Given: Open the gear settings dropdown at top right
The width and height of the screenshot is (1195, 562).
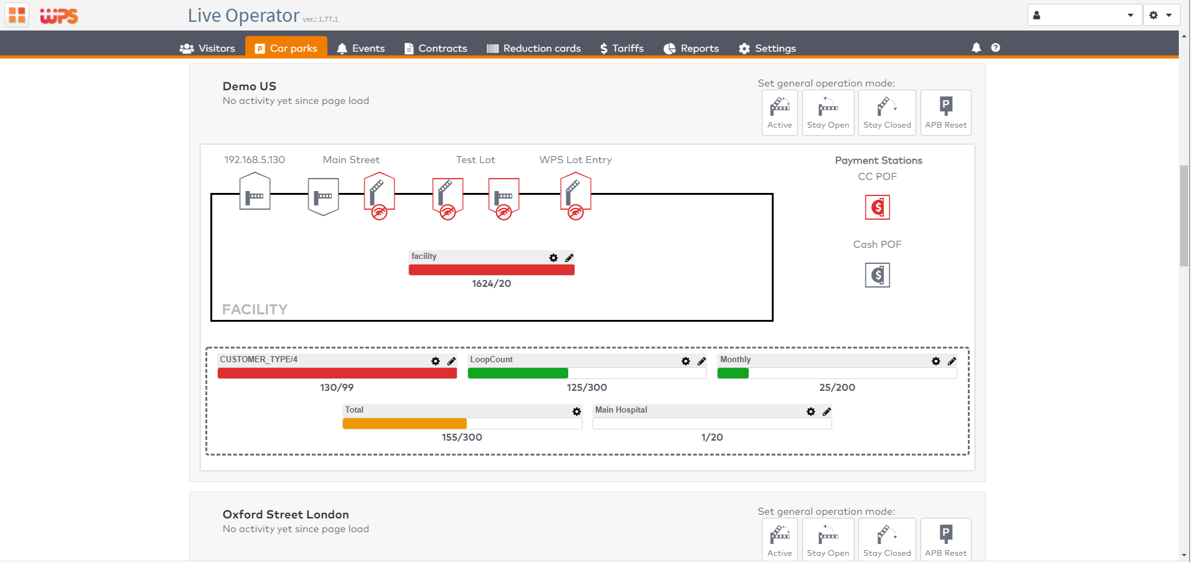Looking at the screenshot, I should pyautogui.click(x=1161, y=15).
